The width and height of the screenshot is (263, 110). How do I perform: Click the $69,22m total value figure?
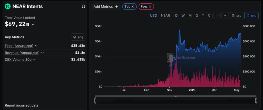[x=17, y=24]
